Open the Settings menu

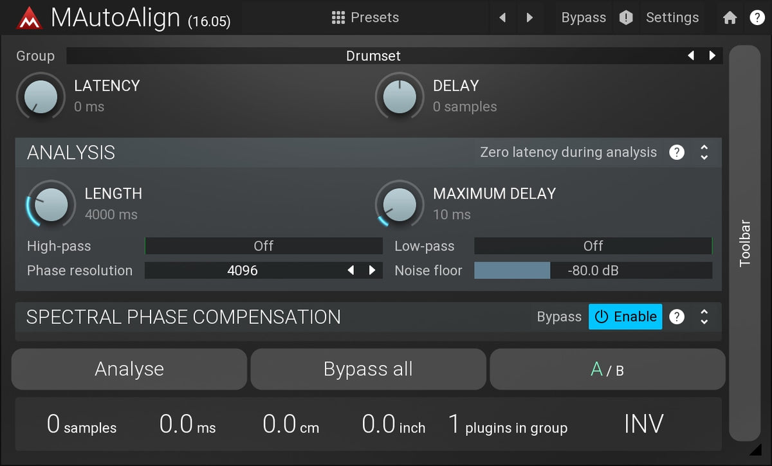(672, 18)
